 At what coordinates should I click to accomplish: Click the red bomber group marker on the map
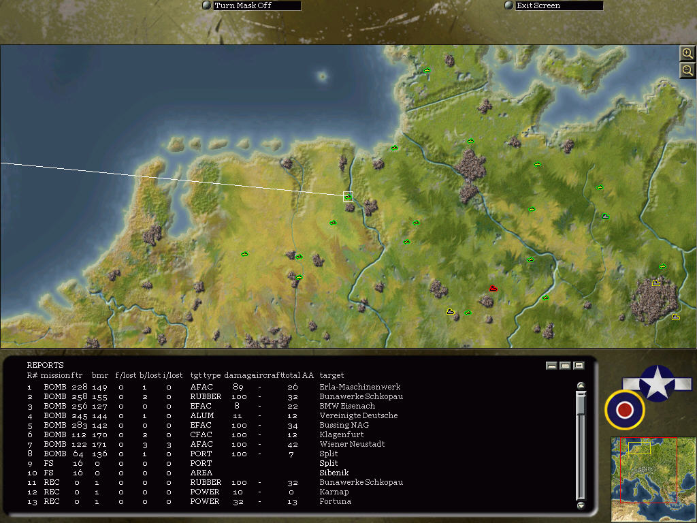click(493, 288)
